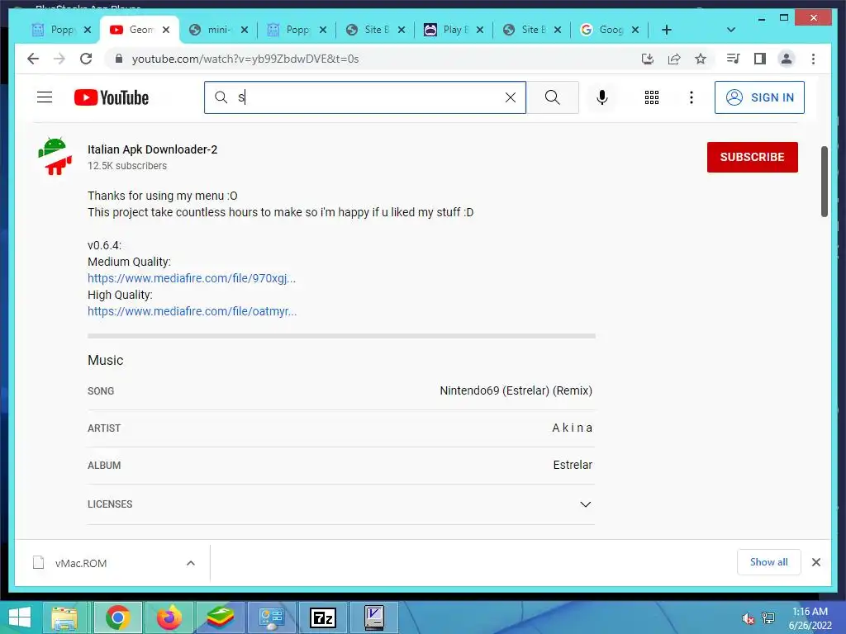Close the downloads bar

coord(815,562)
